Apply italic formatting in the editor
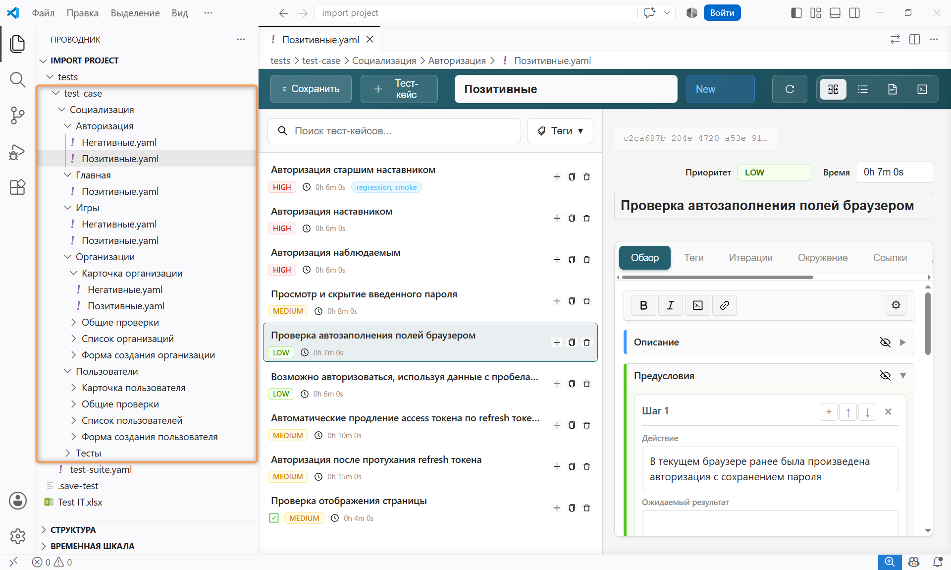The image size is (951, 570). coord(671,305)
